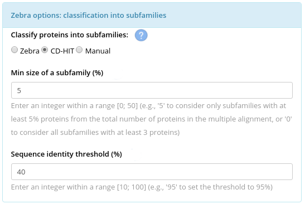This screenshot has width=305, height=204.
Task: Click the hint line mentioning 'at least 3 proteins'
Action: coord(95,133)
